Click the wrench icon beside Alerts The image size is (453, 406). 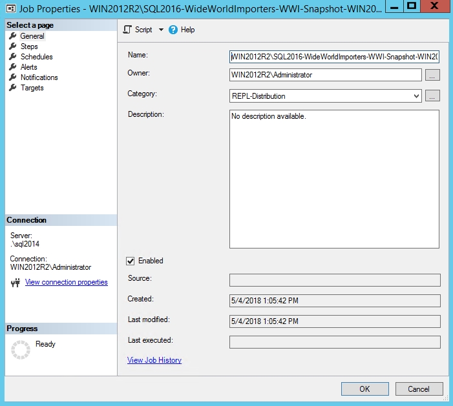[13, 67]
